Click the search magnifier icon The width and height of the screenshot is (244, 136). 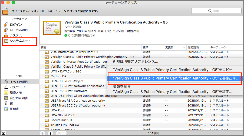point(210,11)
